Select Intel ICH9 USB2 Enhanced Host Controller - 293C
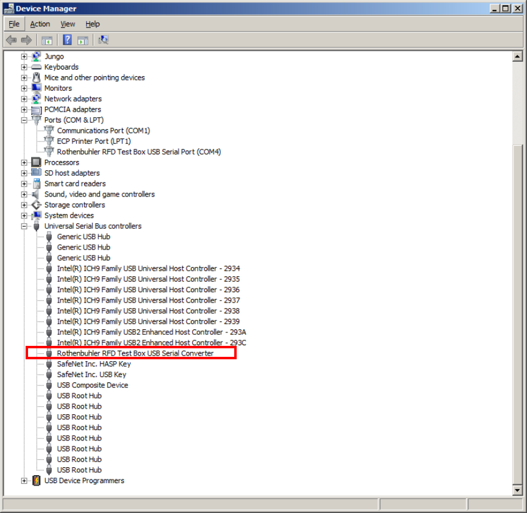The image size is (527, 513). point(151,343)
